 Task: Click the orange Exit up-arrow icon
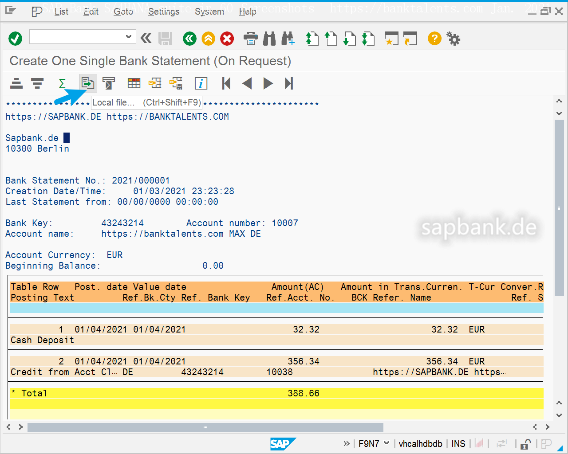click(209, 39)
